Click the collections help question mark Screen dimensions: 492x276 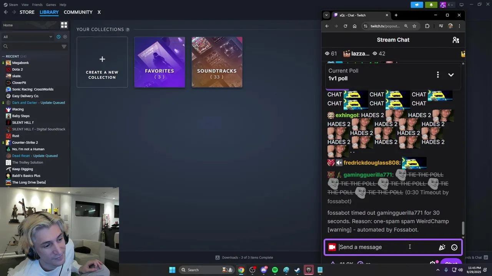point(128,30)
